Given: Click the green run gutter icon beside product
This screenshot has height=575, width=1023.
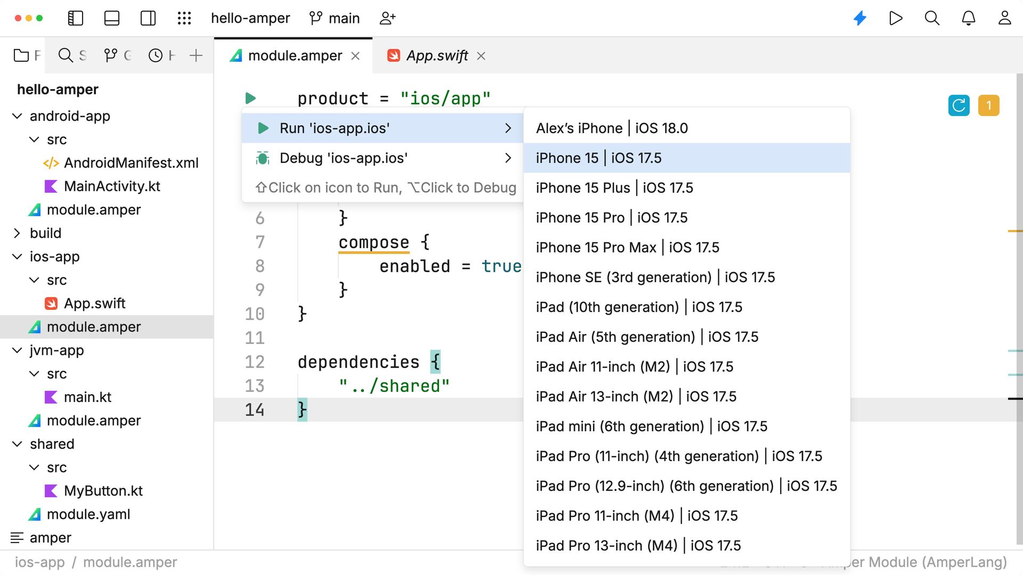Looking at the screenshot, I should point(250,98).
